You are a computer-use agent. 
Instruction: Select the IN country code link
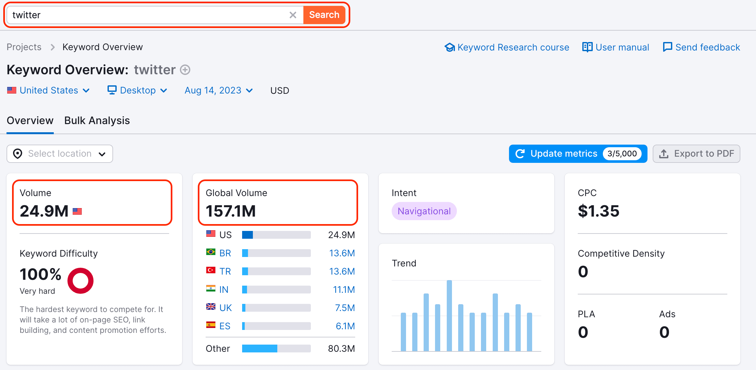224,290
